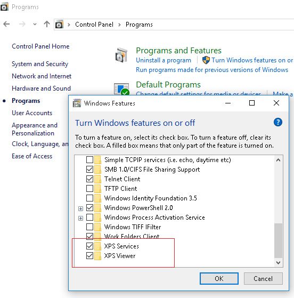The image size is (294, 298).
Task: Open Programs and Features heading link
Action: pyautogui.click(x=178, y=50)
